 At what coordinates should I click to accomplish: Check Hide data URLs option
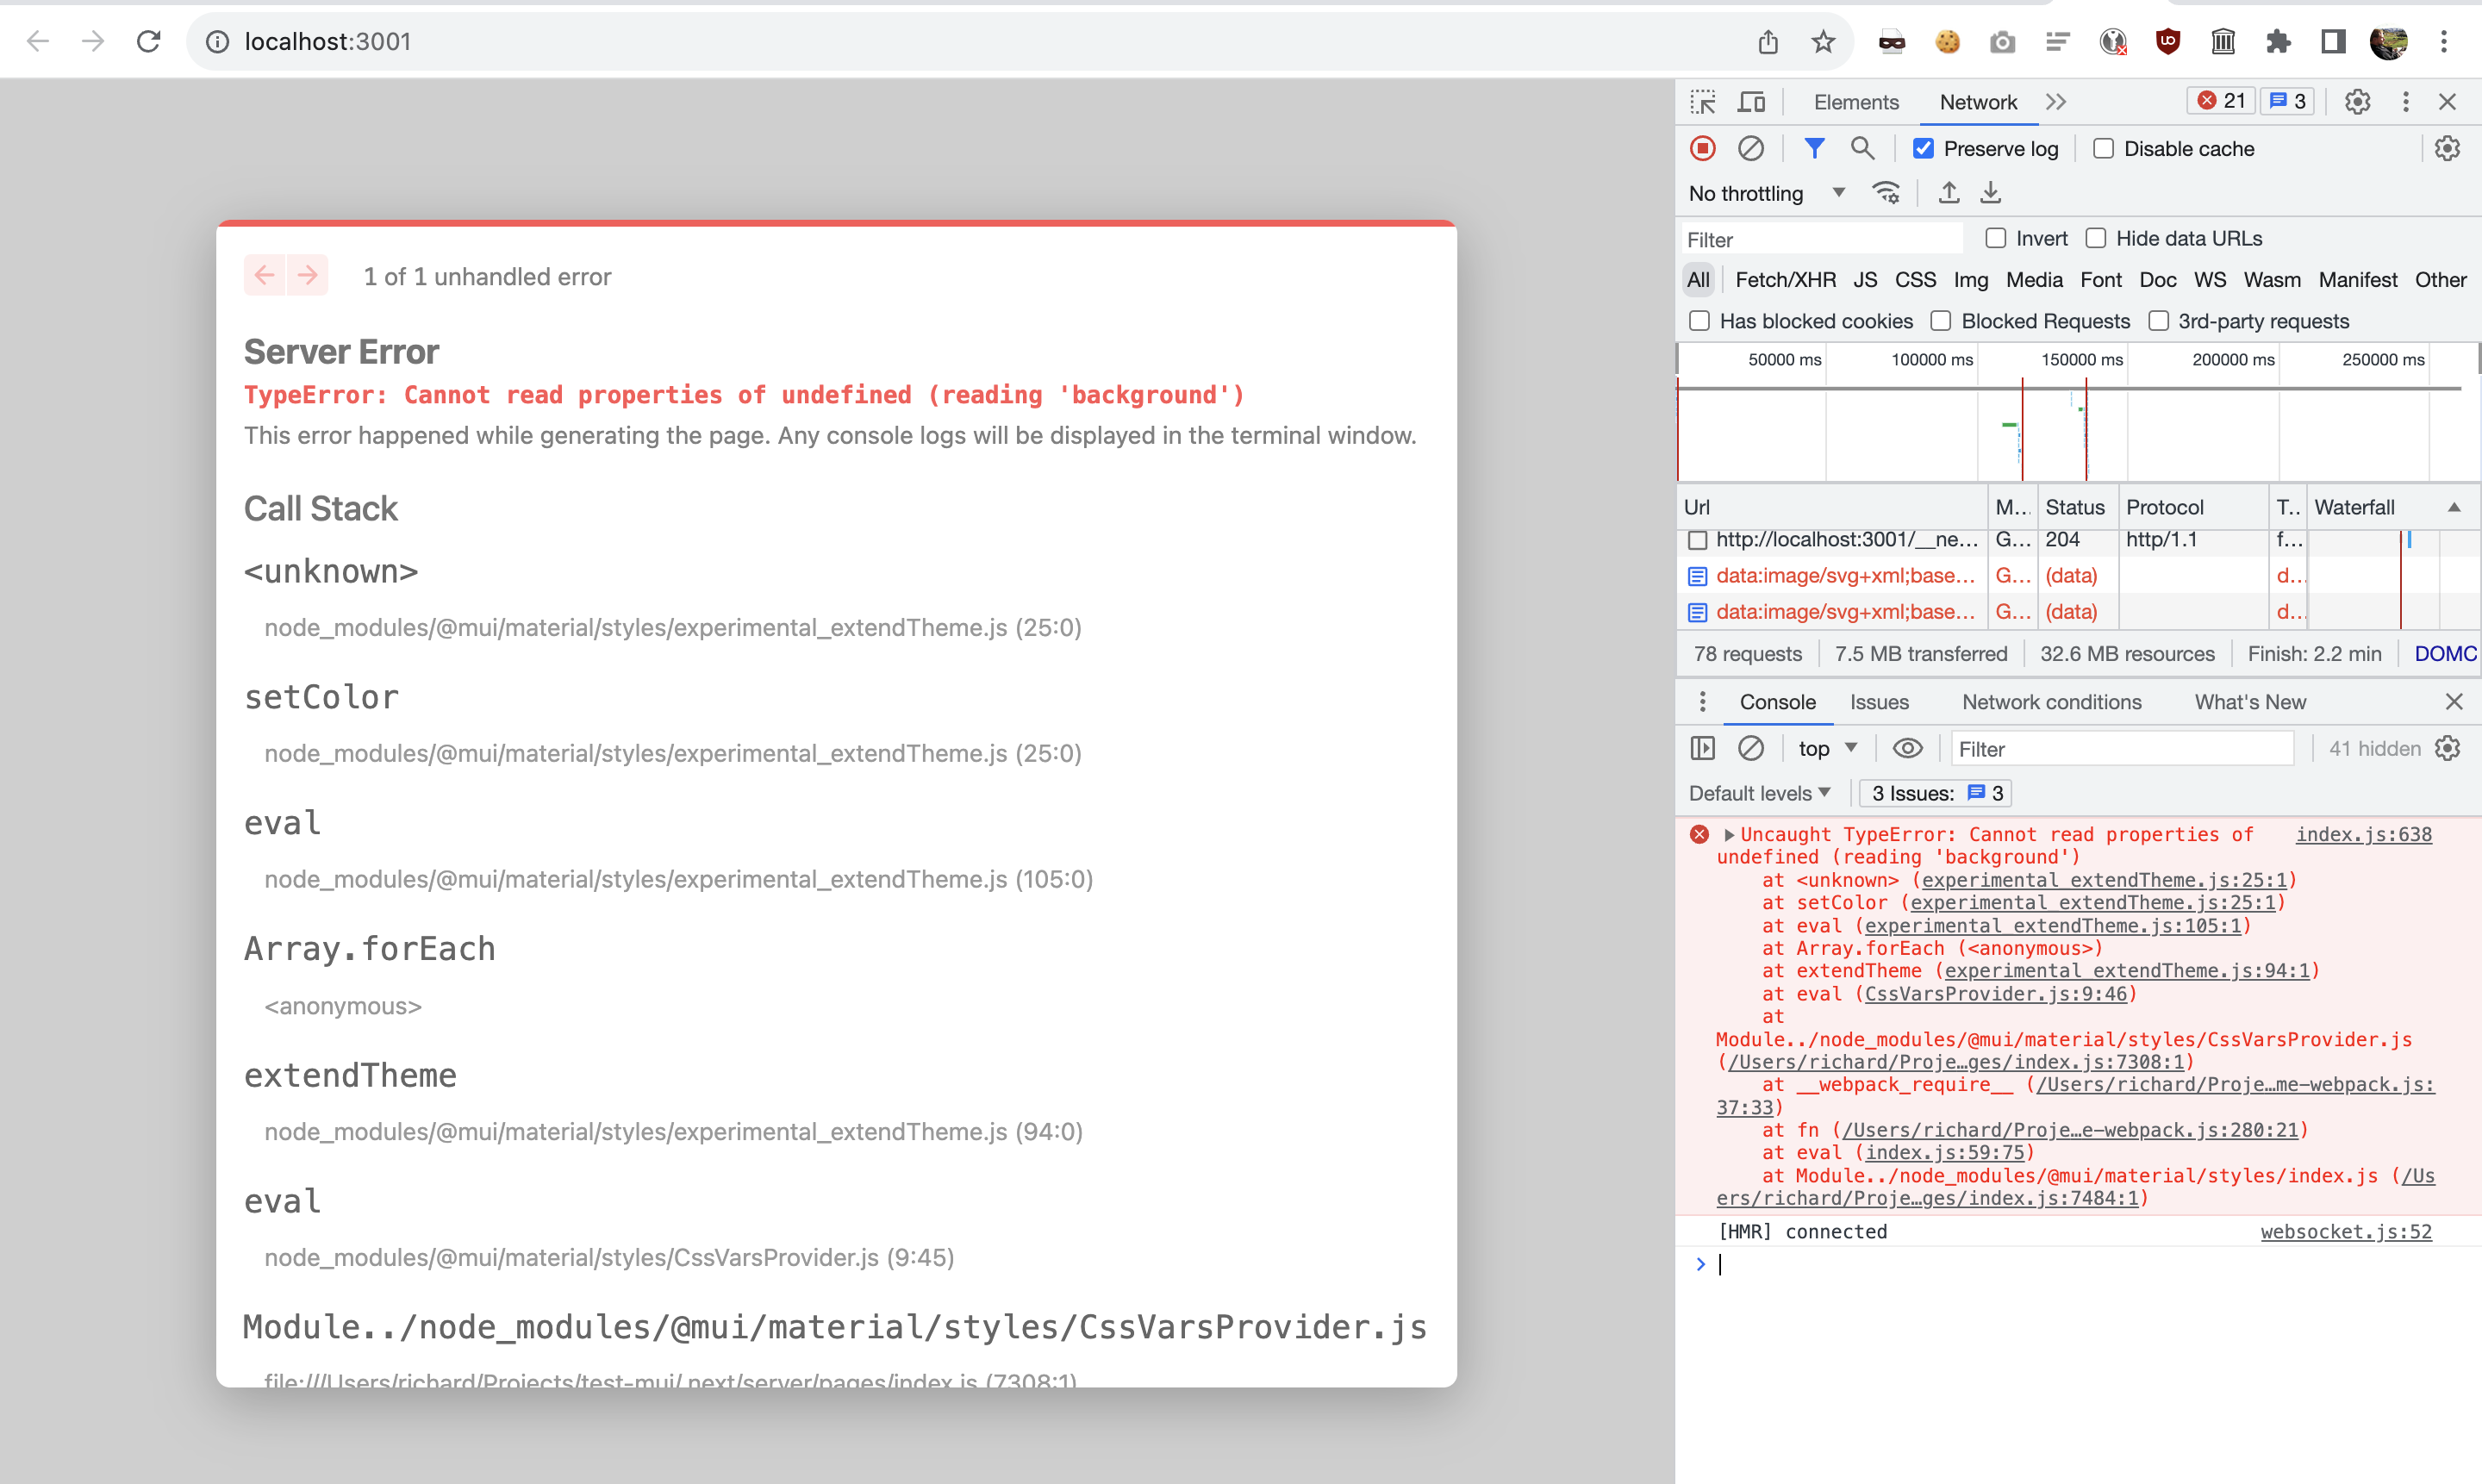(x=2096, y=238)
